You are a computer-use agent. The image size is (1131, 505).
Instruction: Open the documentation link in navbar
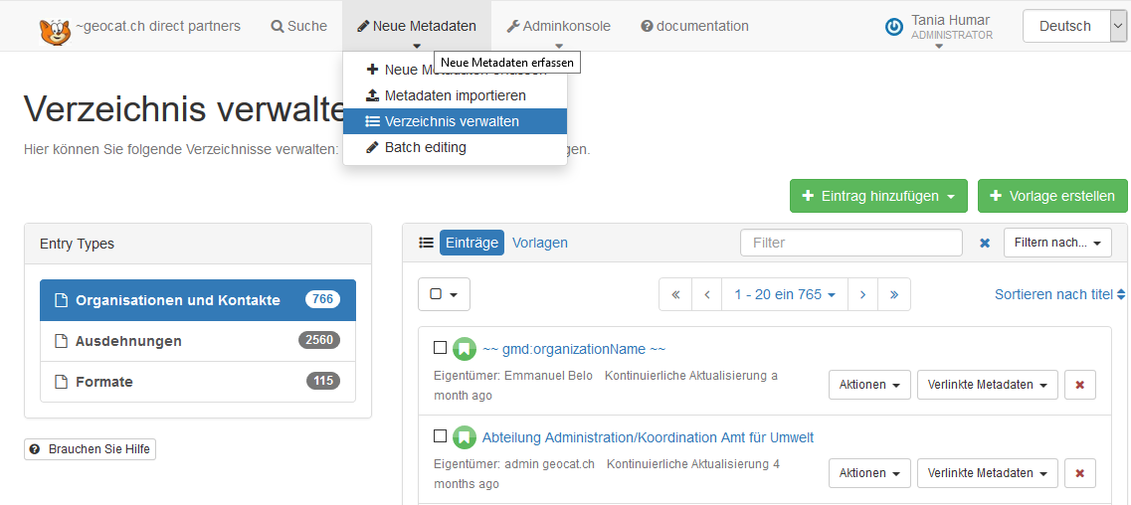coord(694,26)
